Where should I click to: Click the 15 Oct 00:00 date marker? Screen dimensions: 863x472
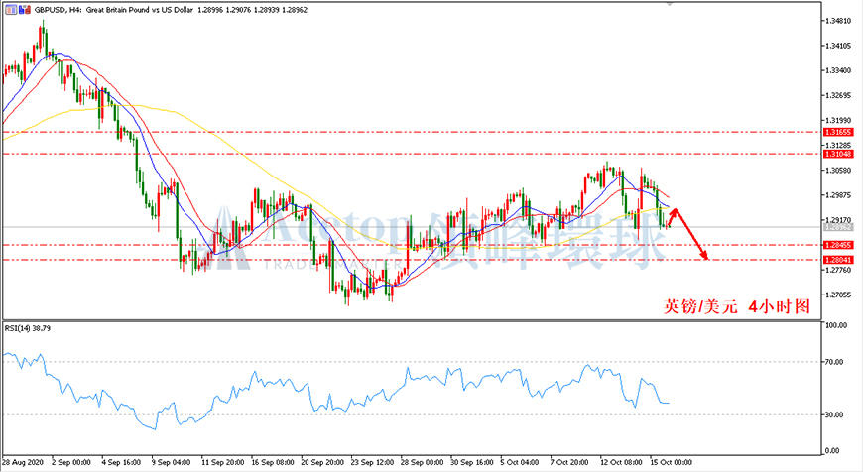click(x=671, y=462)
